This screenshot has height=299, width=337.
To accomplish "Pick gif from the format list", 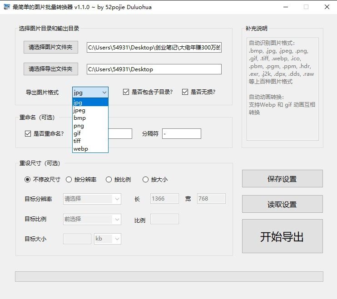I will pyautogui.click(x=90, y=133).
